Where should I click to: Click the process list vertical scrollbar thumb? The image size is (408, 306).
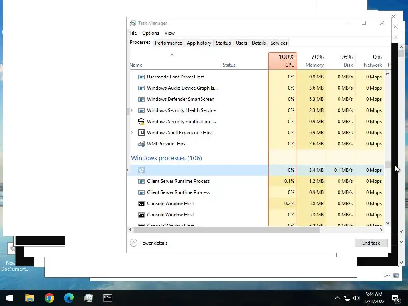388,165
